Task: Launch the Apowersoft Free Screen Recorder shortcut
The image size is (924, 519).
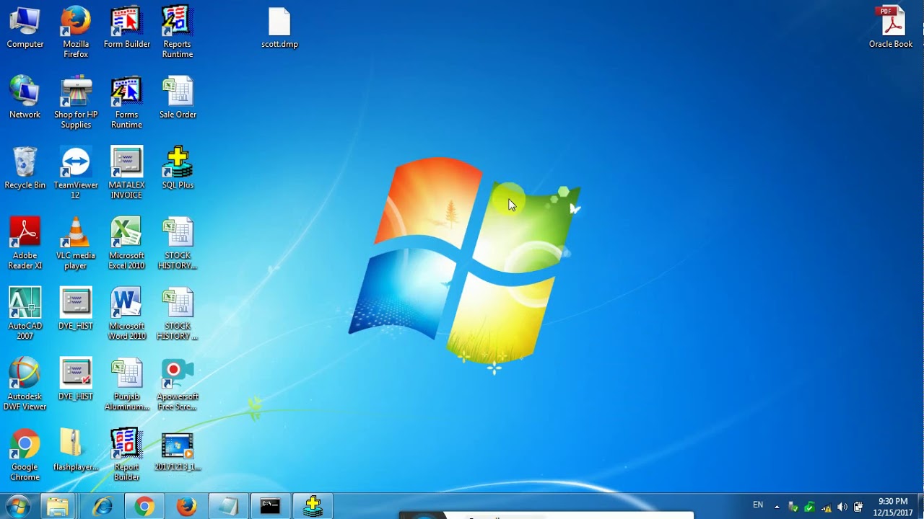Action: tap(178, 385)
